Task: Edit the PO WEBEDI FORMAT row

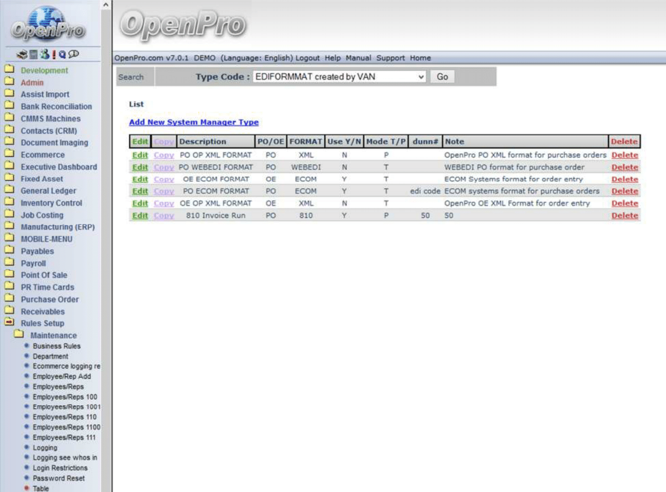Action: pos(140,167)
